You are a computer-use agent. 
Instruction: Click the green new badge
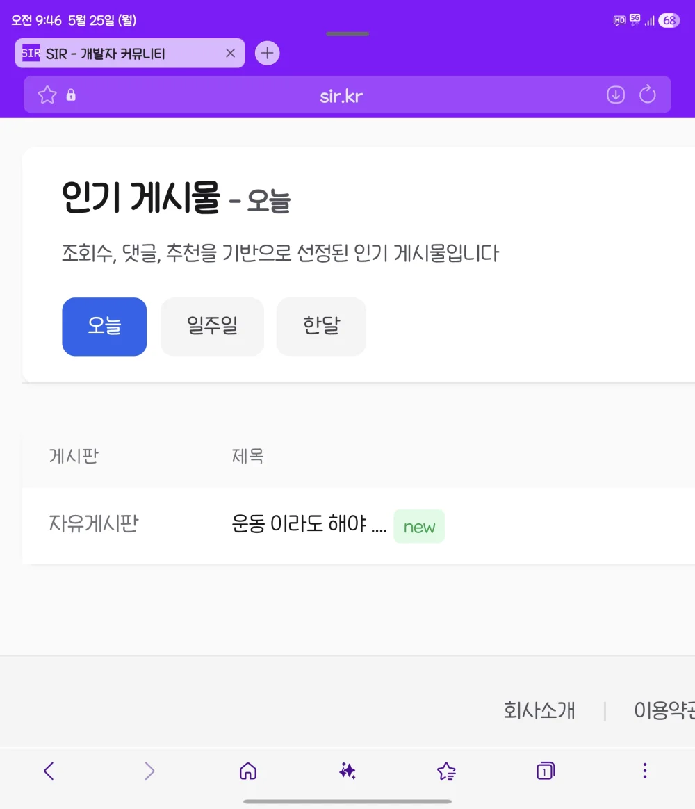419,526
